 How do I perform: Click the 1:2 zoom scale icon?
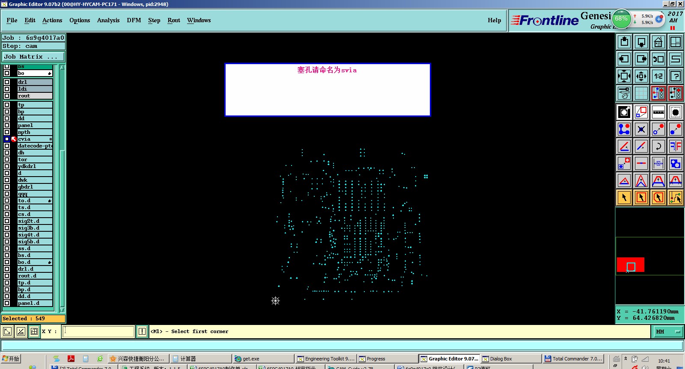(x=658, y=76)
